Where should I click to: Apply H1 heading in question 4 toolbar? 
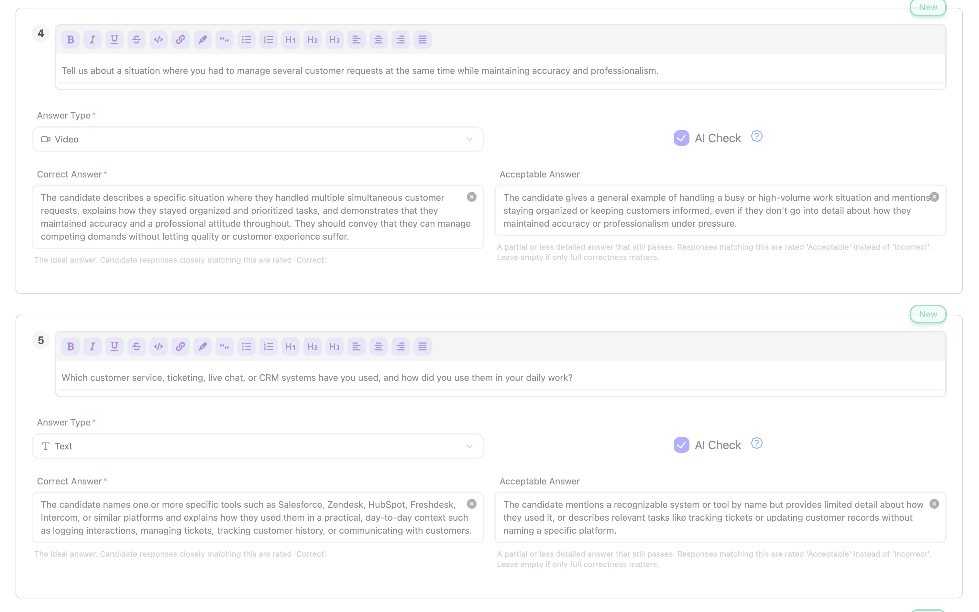(290, 39)
